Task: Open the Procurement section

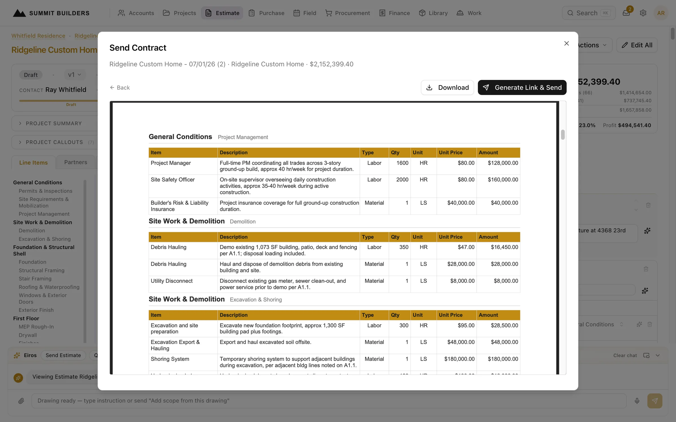Action: [347, 13]
